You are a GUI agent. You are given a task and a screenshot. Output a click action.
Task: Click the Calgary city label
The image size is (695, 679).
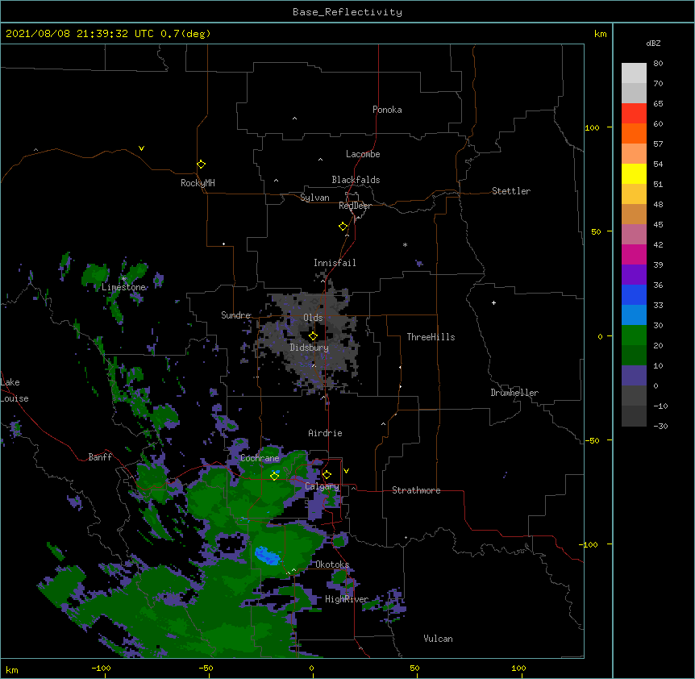[x=322, y=486]
